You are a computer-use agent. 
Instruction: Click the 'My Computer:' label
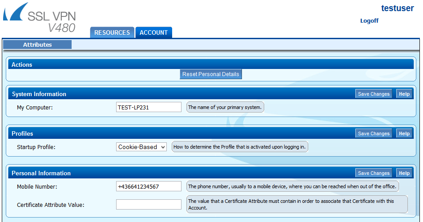pyautogui.click(x=35, y=108)
